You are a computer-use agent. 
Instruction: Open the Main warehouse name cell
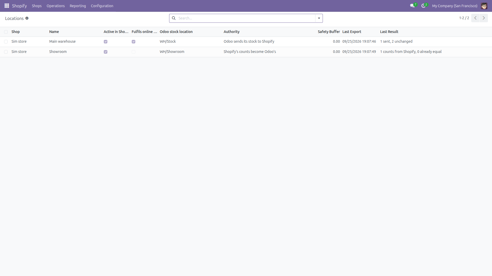click(62, 41)
